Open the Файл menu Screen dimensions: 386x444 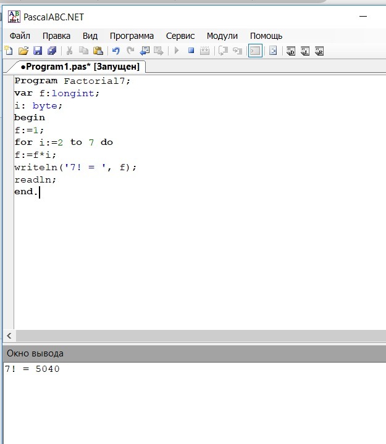click(x=20, y=36)
